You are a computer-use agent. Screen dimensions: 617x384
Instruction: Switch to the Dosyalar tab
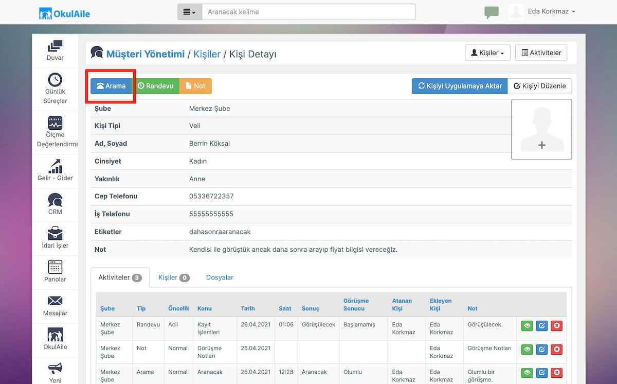coord(220,277)
